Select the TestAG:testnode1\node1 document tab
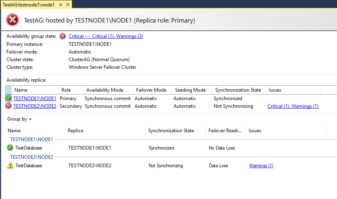The image size is (337, 199). (29, 5)
